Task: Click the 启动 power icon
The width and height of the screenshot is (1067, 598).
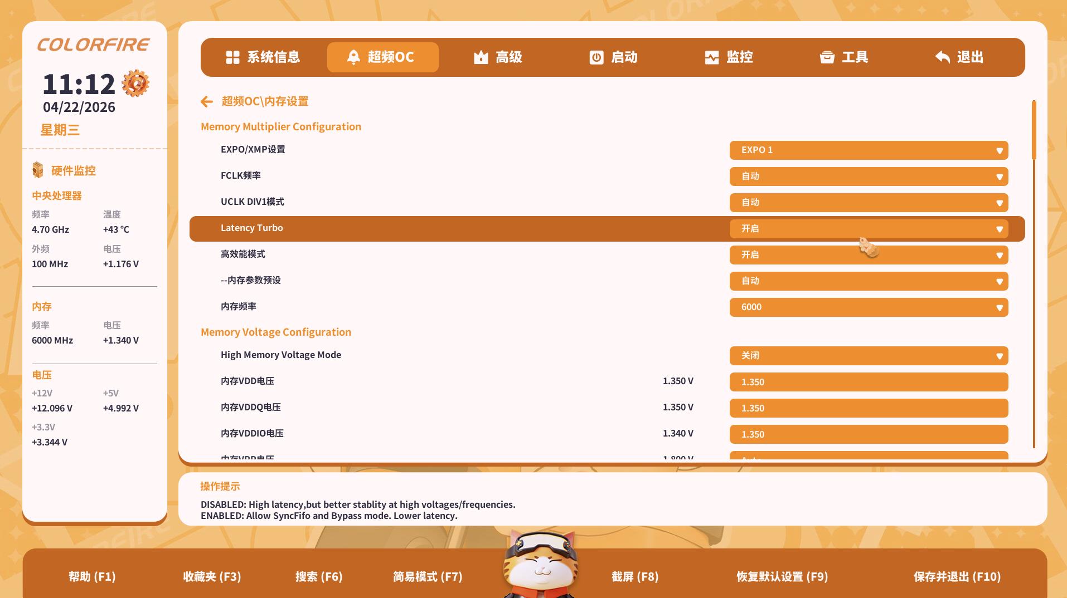Action: click(x=596, y=57)
